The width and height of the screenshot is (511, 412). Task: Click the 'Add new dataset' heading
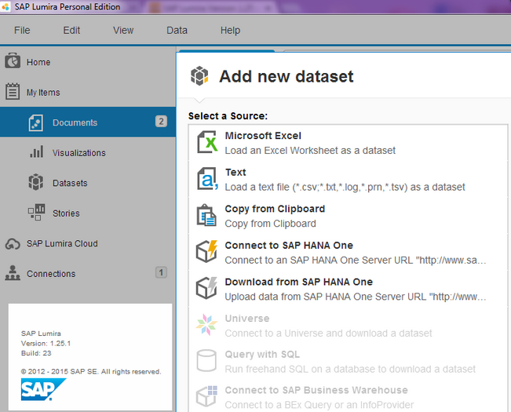tap(287, 77)
